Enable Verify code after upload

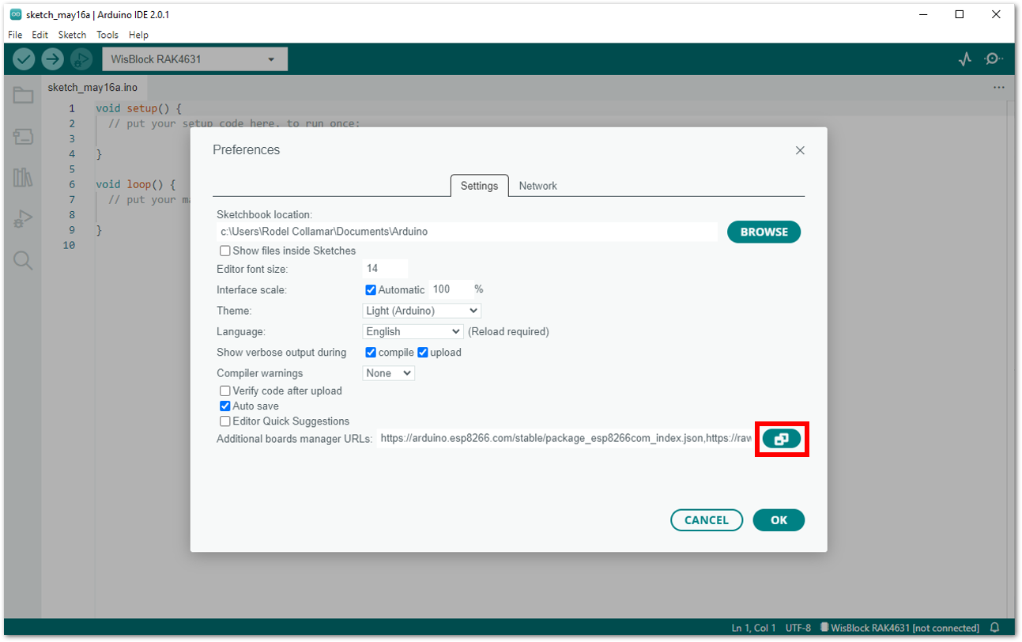(x=225, y=391)
